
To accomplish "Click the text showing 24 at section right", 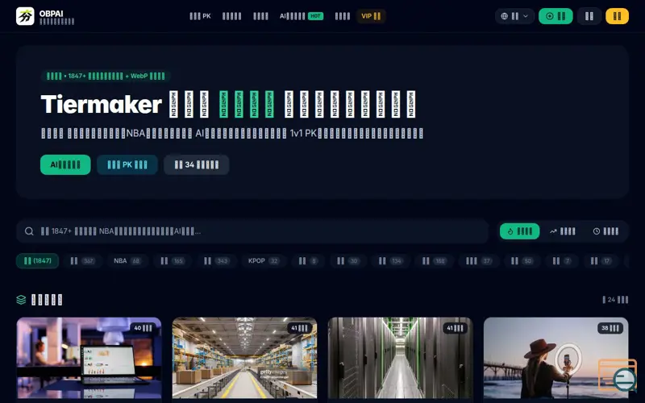I will point(615,300).
